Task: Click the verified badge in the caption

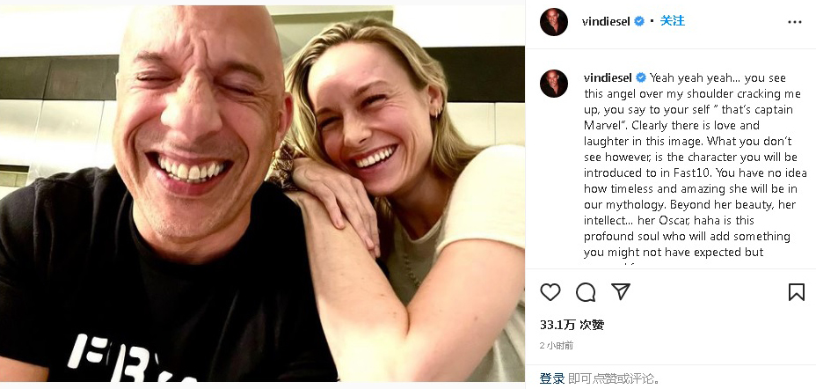Action: [x=641, y=77]
